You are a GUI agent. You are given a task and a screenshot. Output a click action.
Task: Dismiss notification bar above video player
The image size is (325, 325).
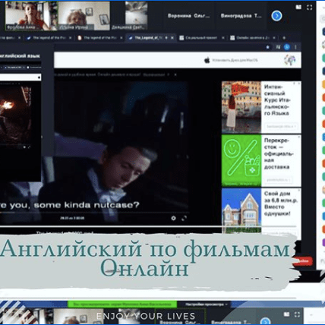point(175,74)
